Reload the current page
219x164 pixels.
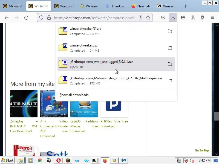pyautogui.click(x=26, y=17)
